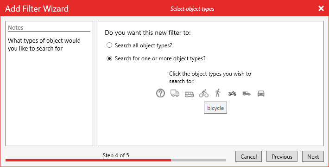This screenshot has height=167, width=329.
Task: Close the Add Filter Wizard dialog
Action: coord(321,8)
